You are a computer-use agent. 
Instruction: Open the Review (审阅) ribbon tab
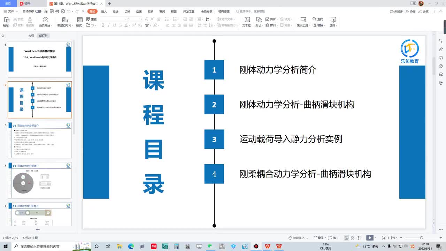(x=162, y=12)
